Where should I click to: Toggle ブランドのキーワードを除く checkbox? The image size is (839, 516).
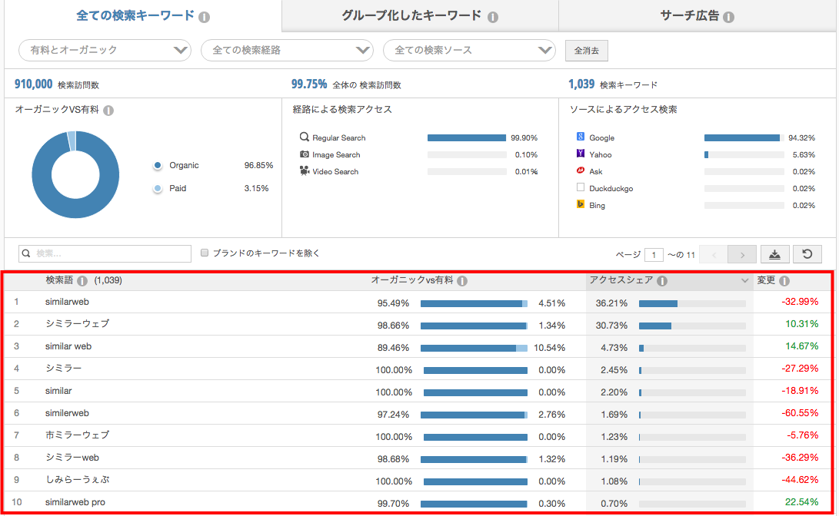point(205,253)
